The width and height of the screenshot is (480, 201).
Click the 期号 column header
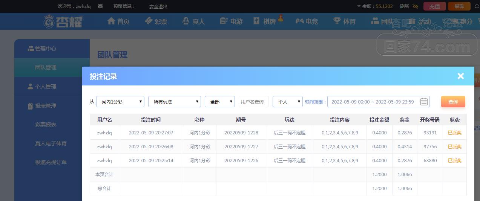click(241, 120)
